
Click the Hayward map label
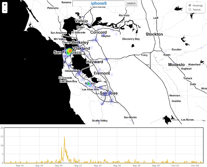click(95, 62)
